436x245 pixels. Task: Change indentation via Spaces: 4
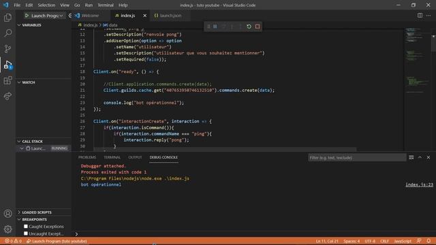click(x=352, y=241)
